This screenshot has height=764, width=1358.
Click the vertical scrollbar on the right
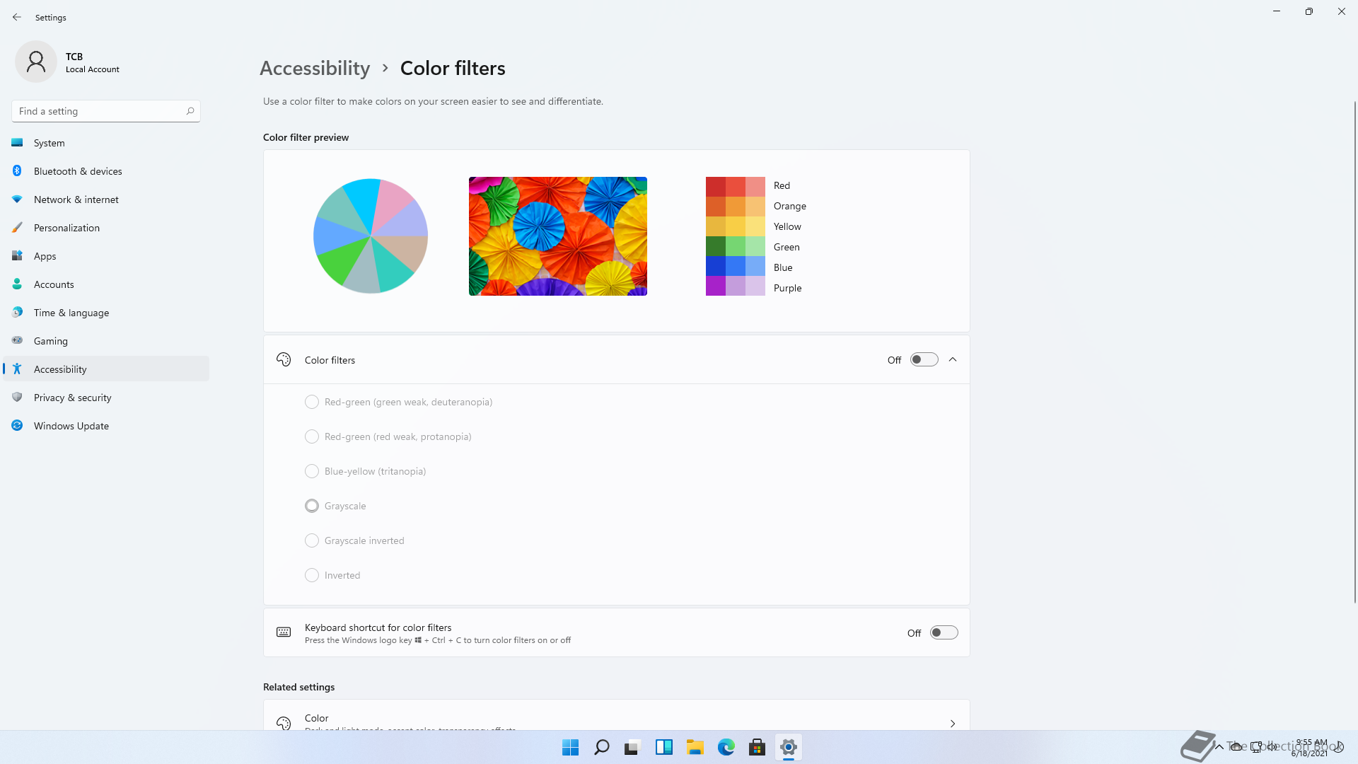click(x=1354, y=352)
